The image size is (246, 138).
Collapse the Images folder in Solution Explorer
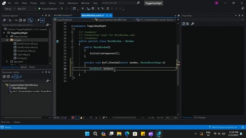[x=7, y=40]
